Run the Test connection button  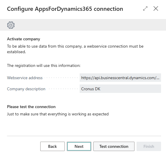pos(114,146)
